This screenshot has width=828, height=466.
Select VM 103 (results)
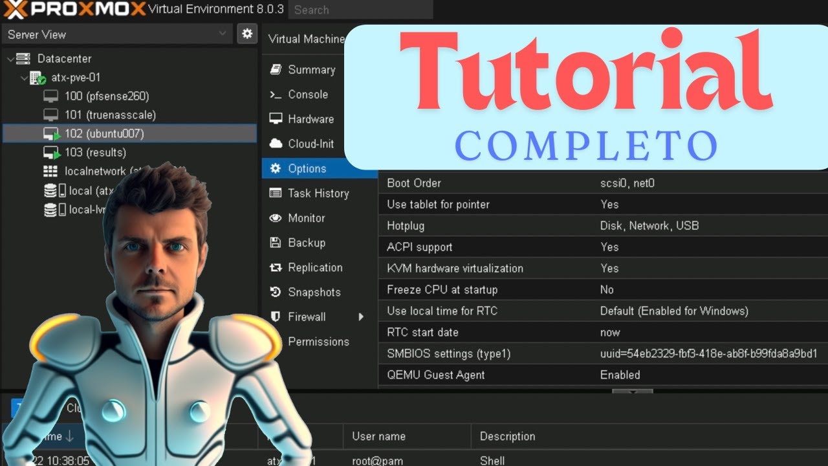pyautogui.click(x=95, y=153)
